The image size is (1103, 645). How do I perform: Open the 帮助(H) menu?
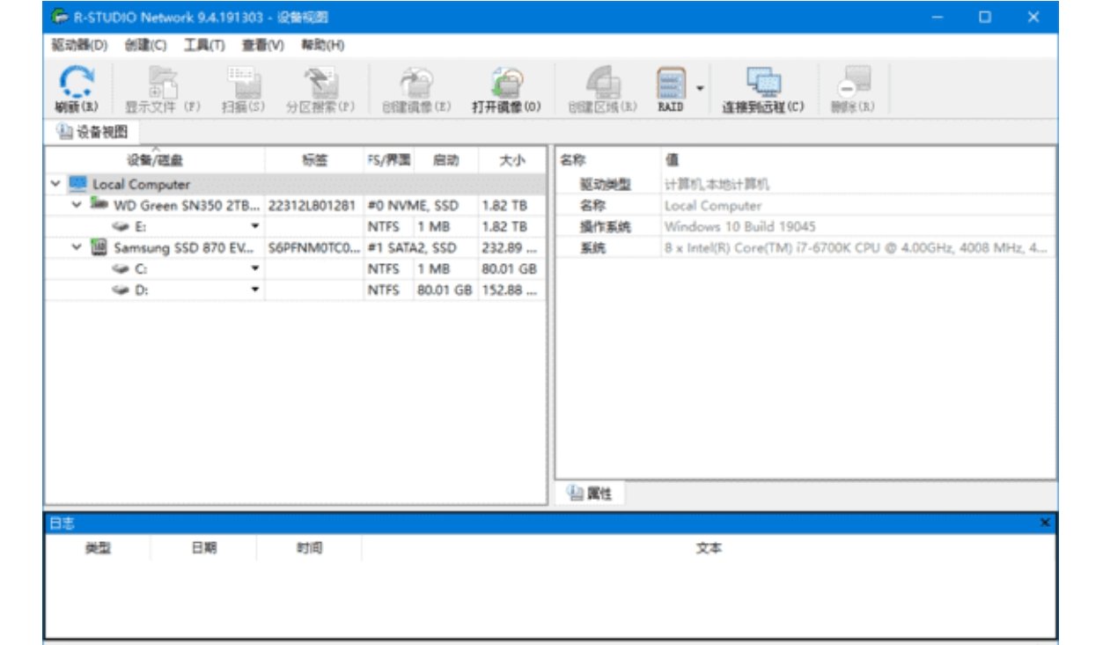322,45
